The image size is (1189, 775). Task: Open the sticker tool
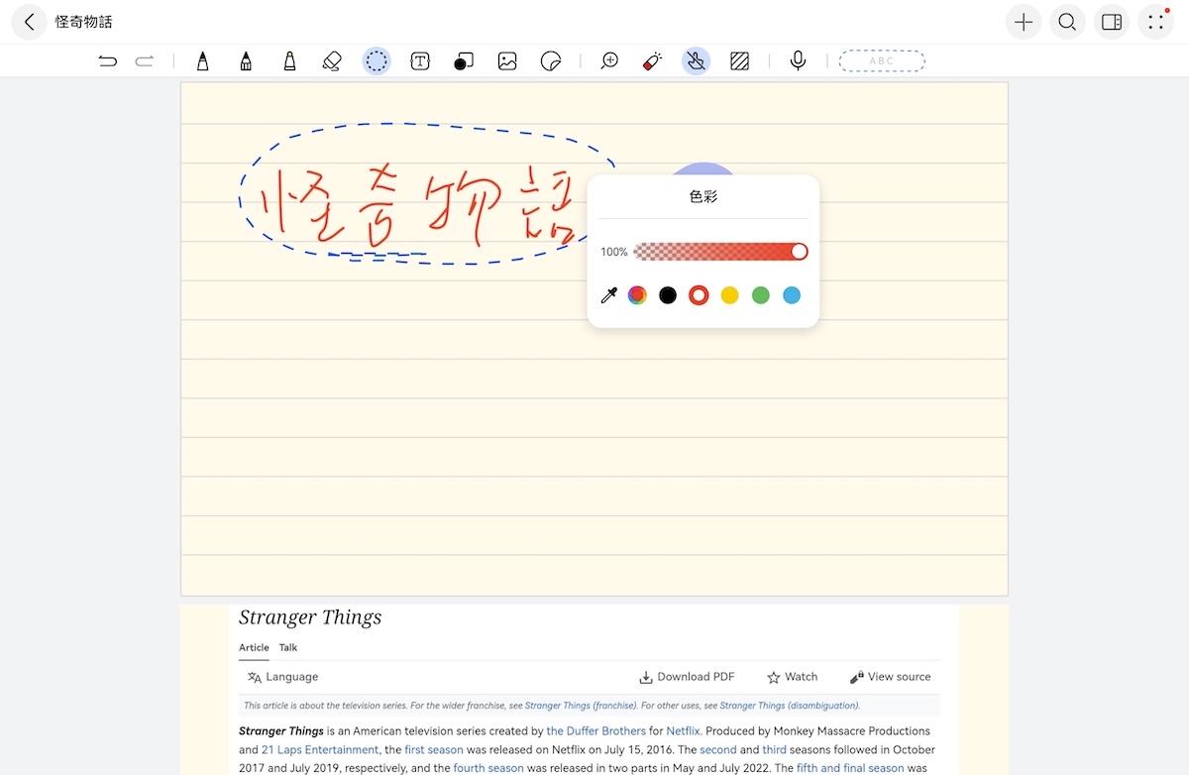[551, 61]
